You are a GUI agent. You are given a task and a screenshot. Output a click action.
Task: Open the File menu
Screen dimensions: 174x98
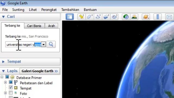pos(5,10)
